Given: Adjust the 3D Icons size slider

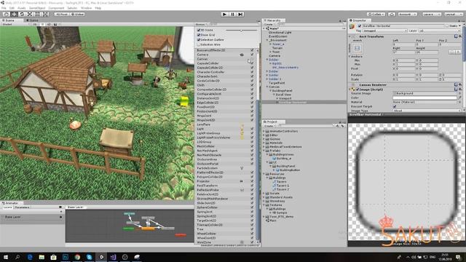Looking at the screenshot, I should (x=241, y=30).
